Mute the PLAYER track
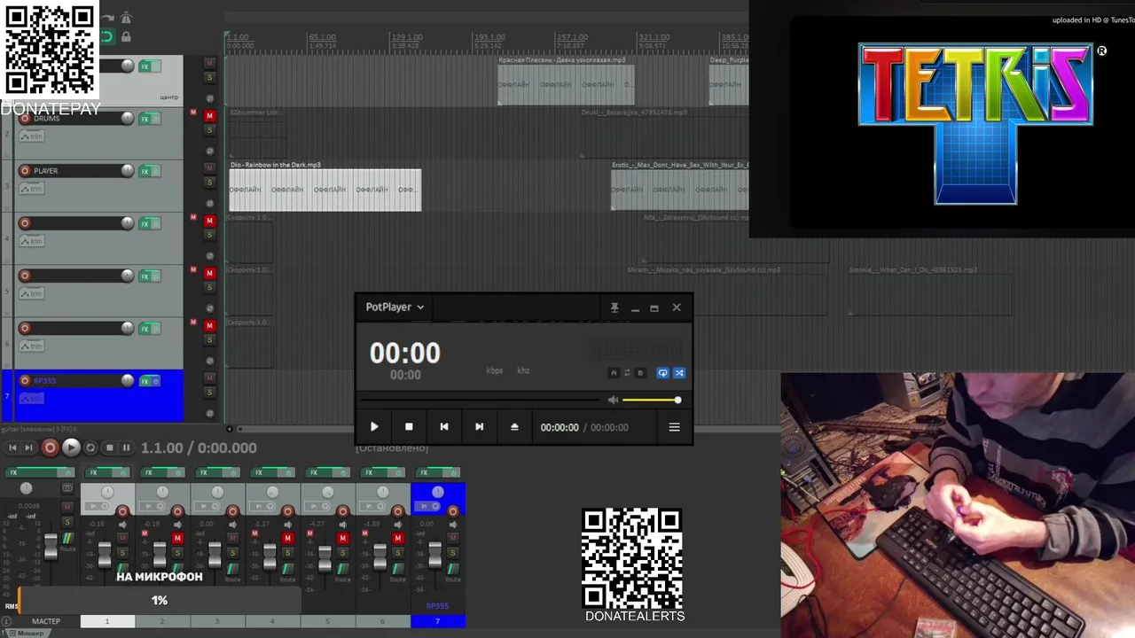This screenshot has width=1135, height=638. [x=210, y=168]
